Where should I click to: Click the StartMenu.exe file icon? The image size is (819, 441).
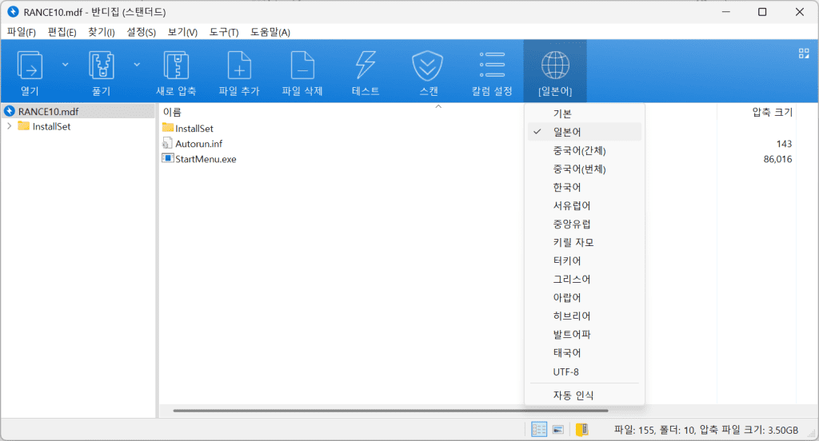tap(168, 158)
